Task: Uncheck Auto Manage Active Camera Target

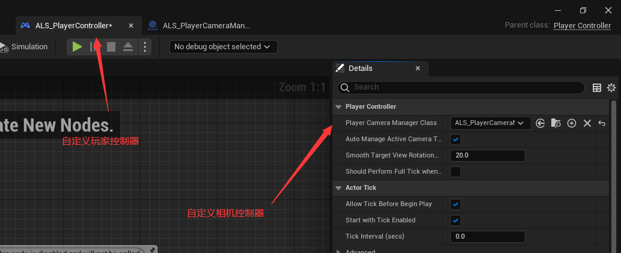Action: [x=456, y=139]
